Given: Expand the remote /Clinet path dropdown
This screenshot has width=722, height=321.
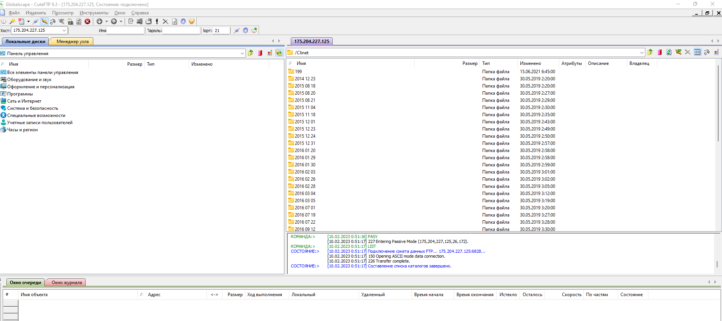Looking at the screenshot, I should (642, 53).
